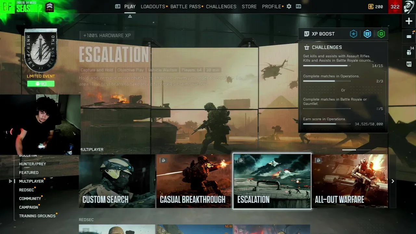This screenshot has height=234, width=416.
Task: Open the All-Out Warfare mode card
Action: tap(350, 181)
